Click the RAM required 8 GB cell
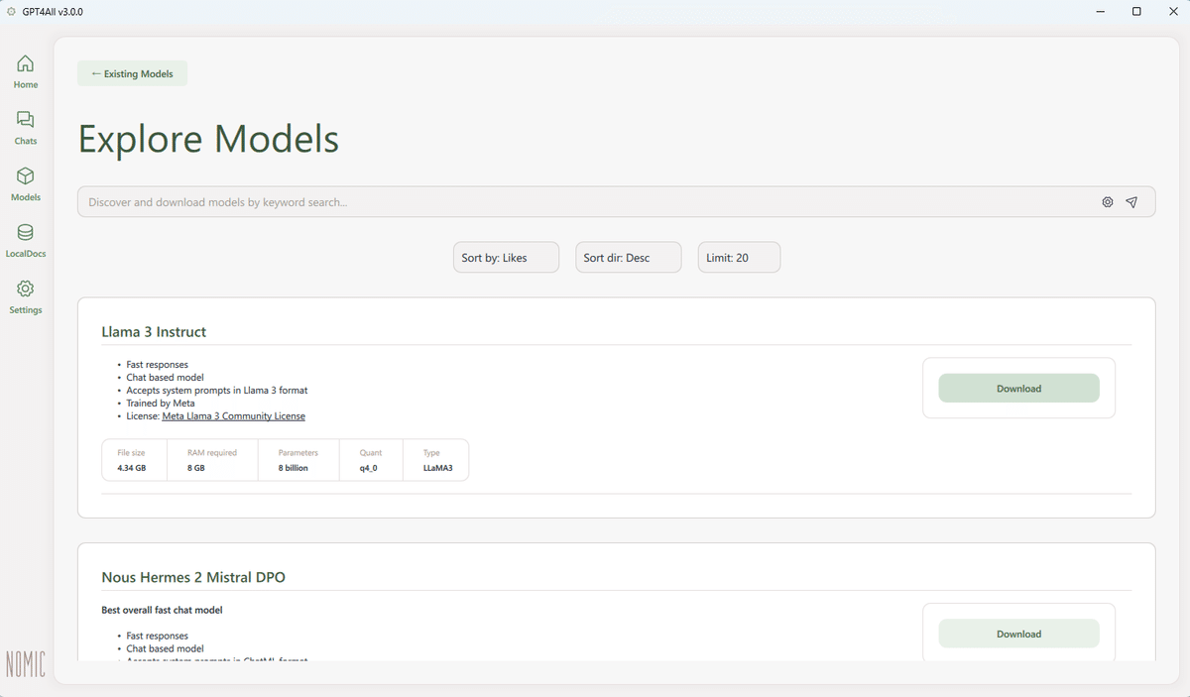Screen dimensions: 1190x697 click(214, 460)
